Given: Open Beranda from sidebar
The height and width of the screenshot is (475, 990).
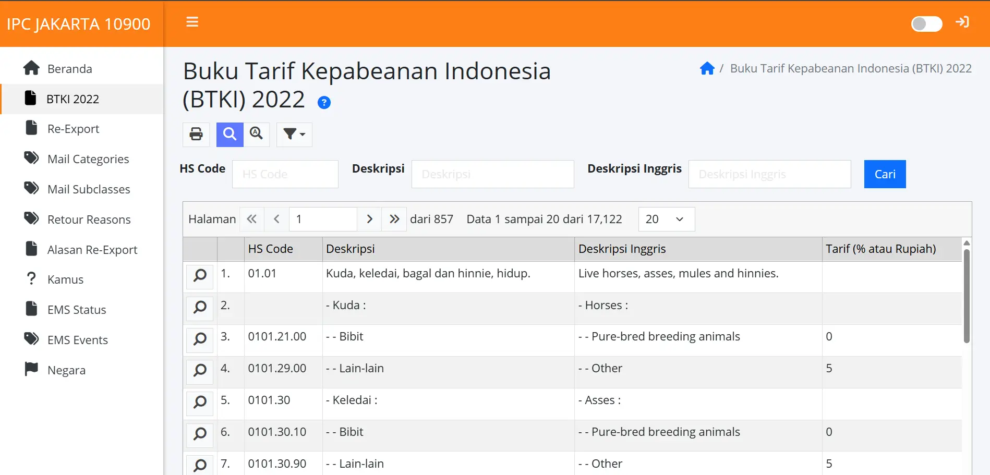Looking at the screenshot, I should tap(82, 69).
